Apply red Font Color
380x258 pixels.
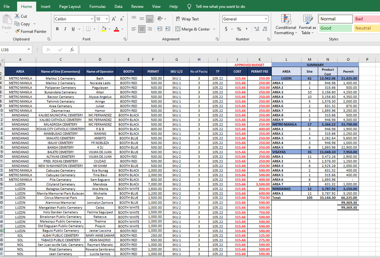tap(116, 29)
